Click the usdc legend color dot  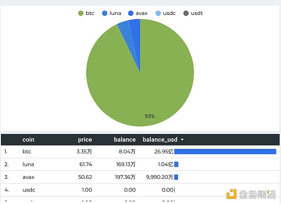[x=159, y=13]
